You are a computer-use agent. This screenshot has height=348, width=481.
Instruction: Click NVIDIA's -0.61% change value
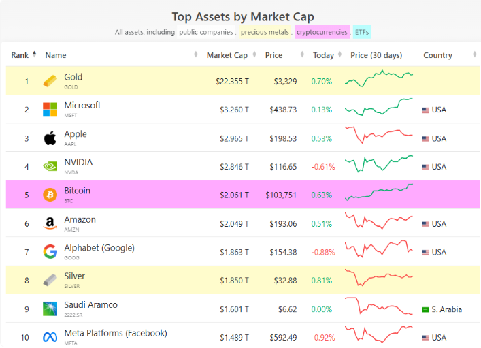[x=323, y=167]
